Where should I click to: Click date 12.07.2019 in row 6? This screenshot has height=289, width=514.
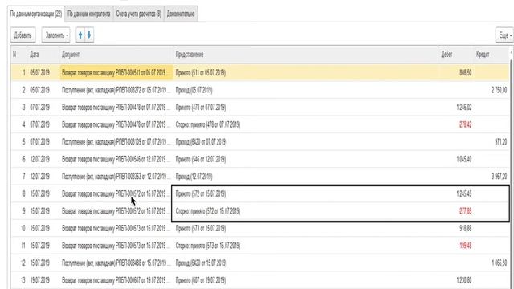(39, 159)
